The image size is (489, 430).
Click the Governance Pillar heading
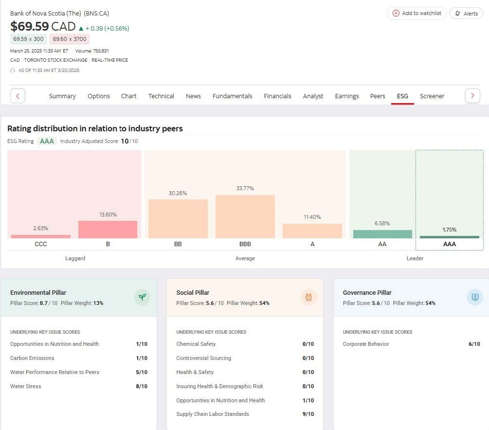(x=367, y=292)
